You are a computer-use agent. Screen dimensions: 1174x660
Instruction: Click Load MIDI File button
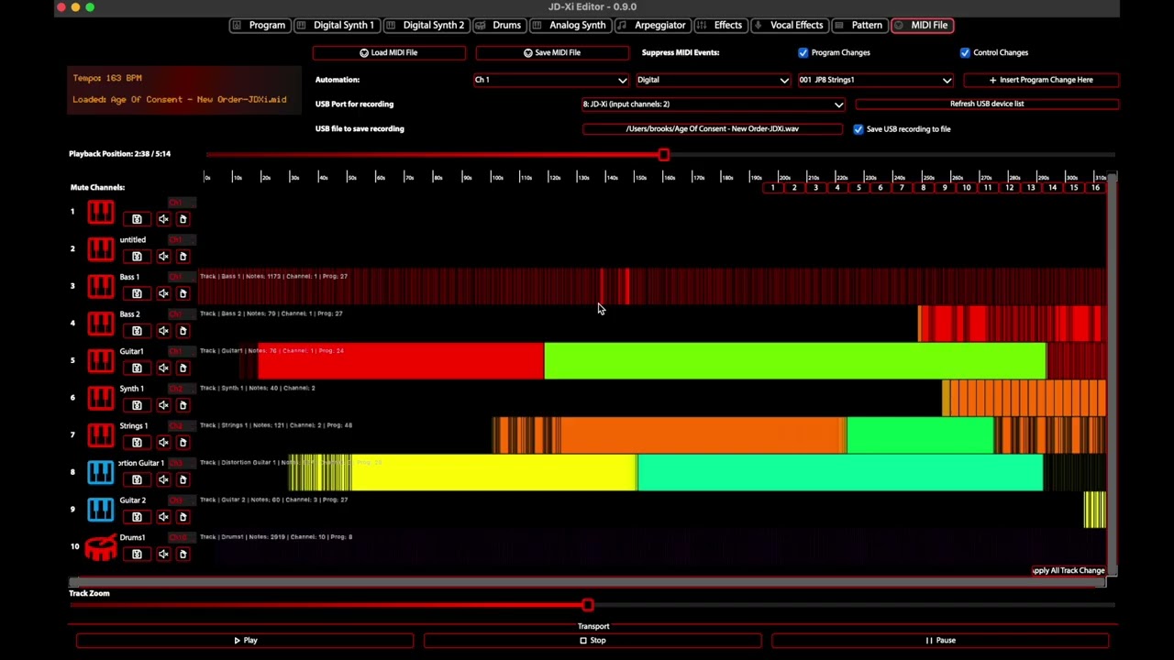click(389, 53)
